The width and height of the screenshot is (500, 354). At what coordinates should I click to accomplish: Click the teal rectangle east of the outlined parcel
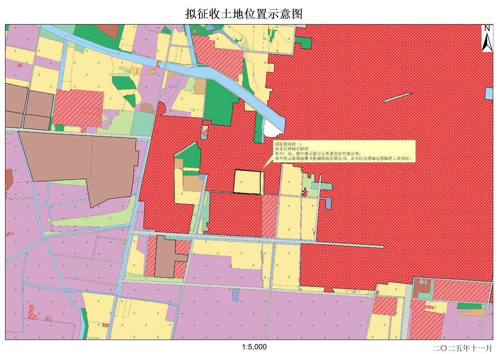point(326,187)
